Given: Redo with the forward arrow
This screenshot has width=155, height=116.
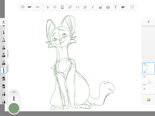Looking at the screenshot, I should pos(37,7).
